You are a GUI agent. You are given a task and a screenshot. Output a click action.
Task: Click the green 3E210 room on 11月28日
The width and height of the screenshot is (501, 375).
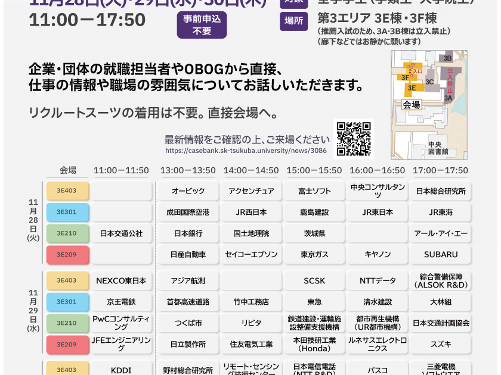(67, 233)
